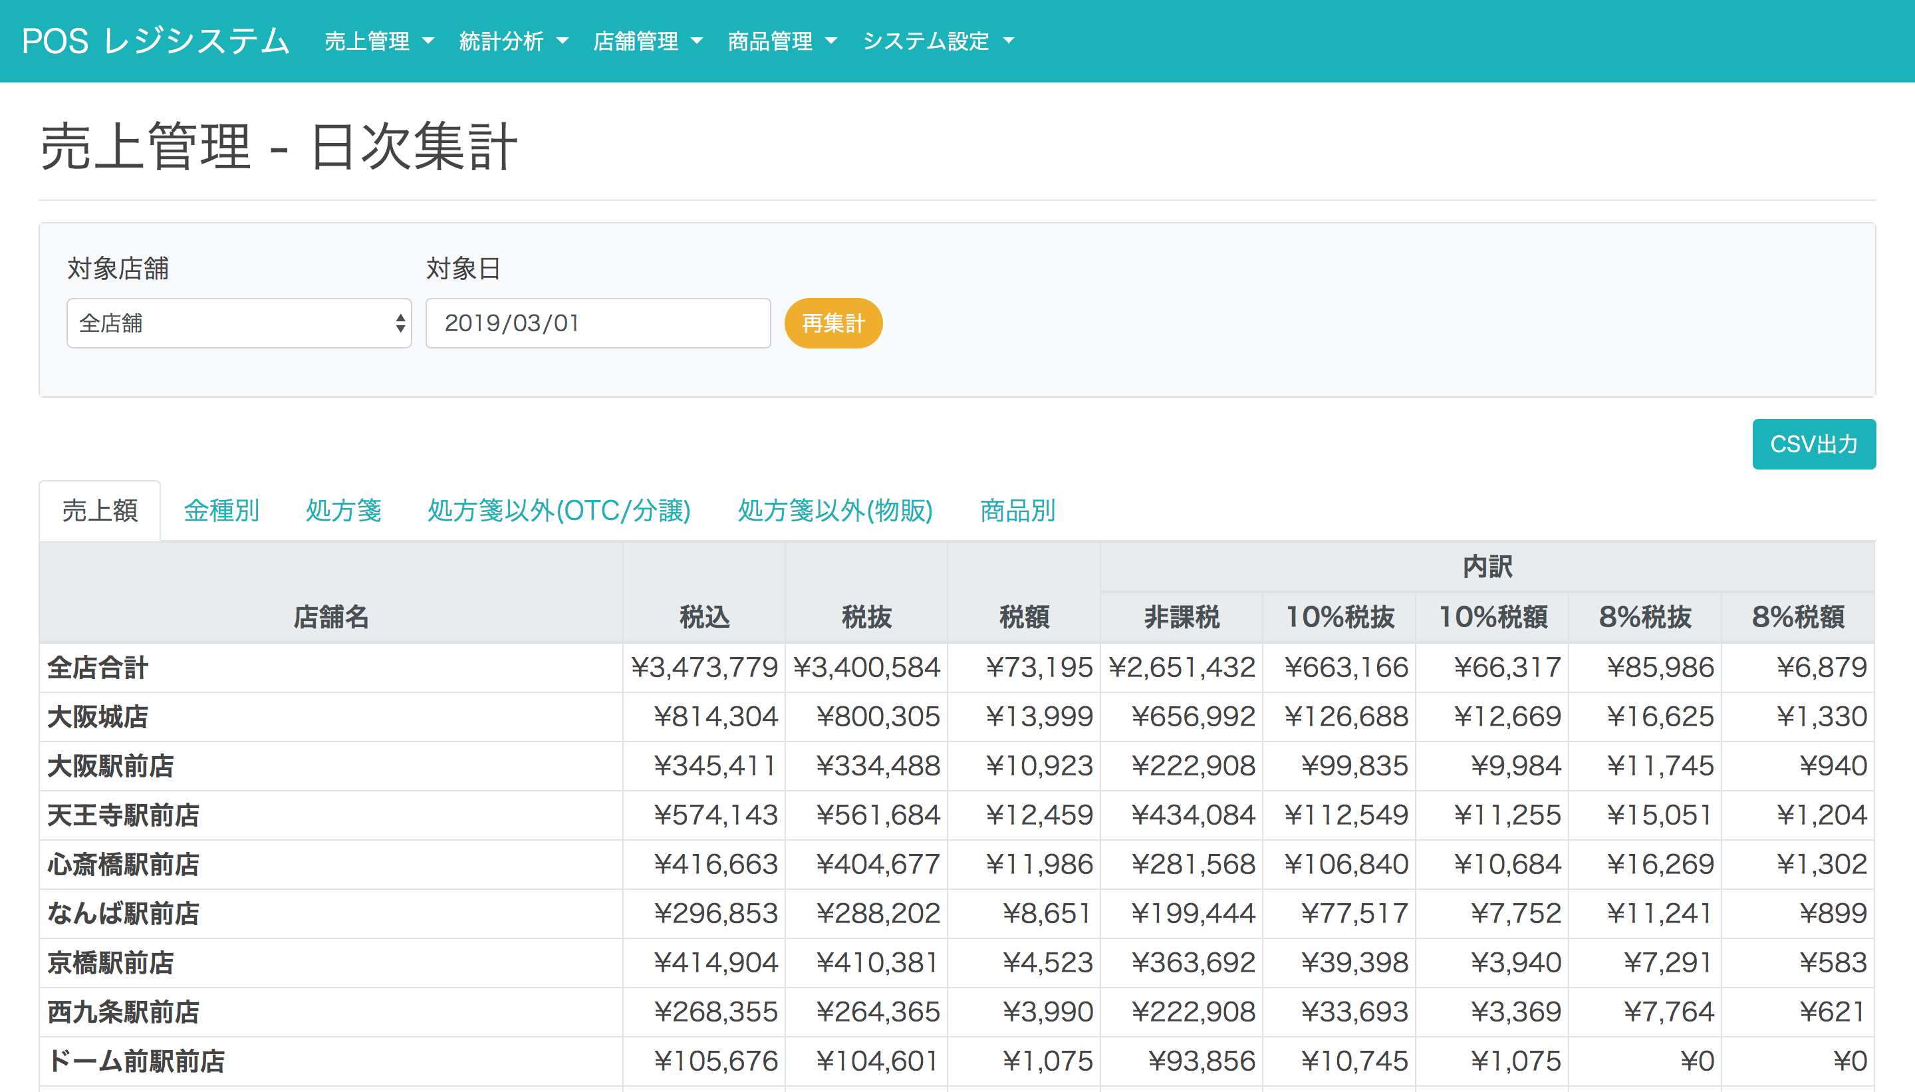Image resolution: width=1915 pixels, height=1092 pixels.
Task: Click the 10%税抜 column header
Action: [x=1339, y=617]
